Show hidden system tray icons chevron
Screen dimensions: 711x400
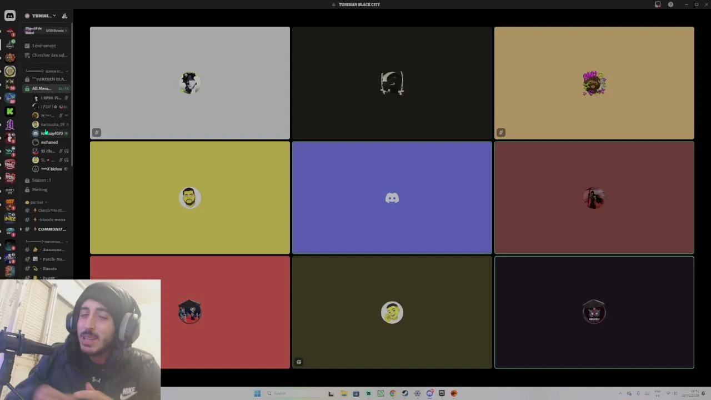click(620, 393)
